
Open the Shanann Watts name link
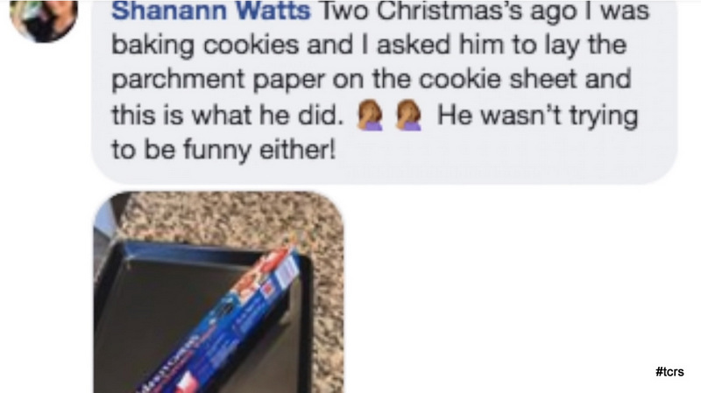(x=210, y=11)
